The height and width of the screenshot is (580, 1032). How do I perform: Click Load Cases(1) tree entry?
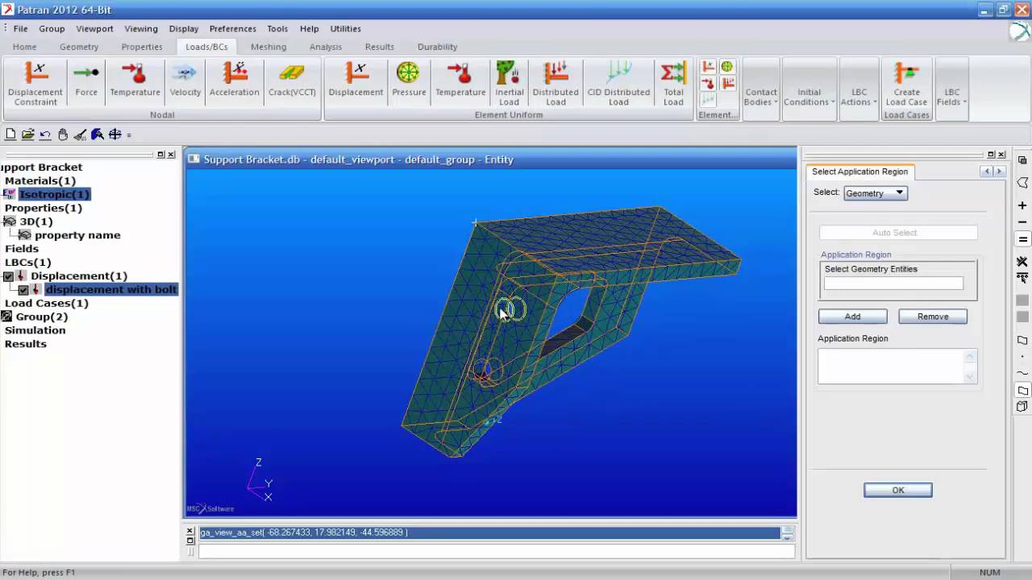click(47, 303)
